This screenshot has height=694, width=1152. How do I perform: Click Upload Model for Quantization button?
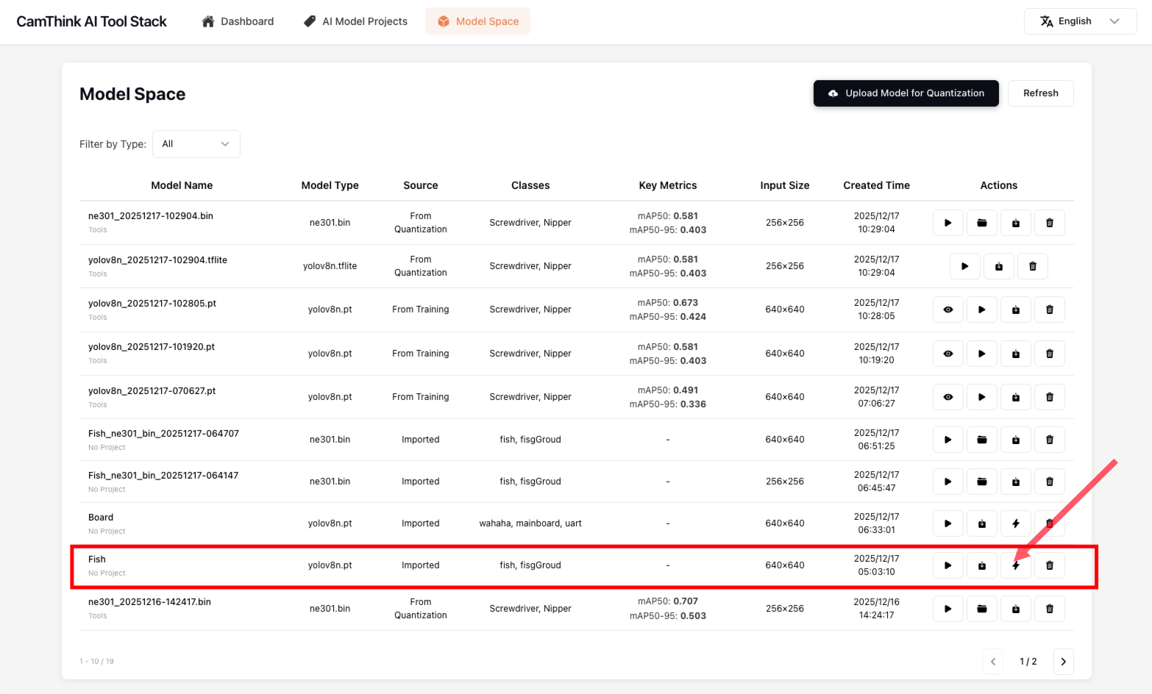(906, 93)
